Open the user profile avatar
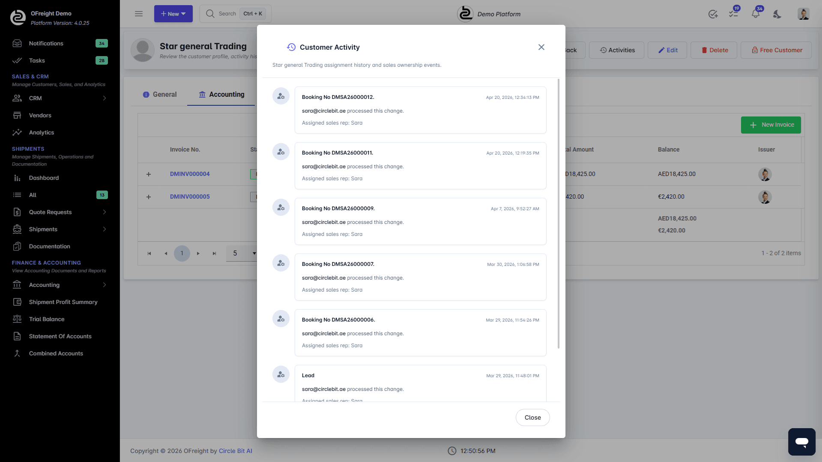The width and height of the screenshot is (822, 462). [x=803, y=14]
